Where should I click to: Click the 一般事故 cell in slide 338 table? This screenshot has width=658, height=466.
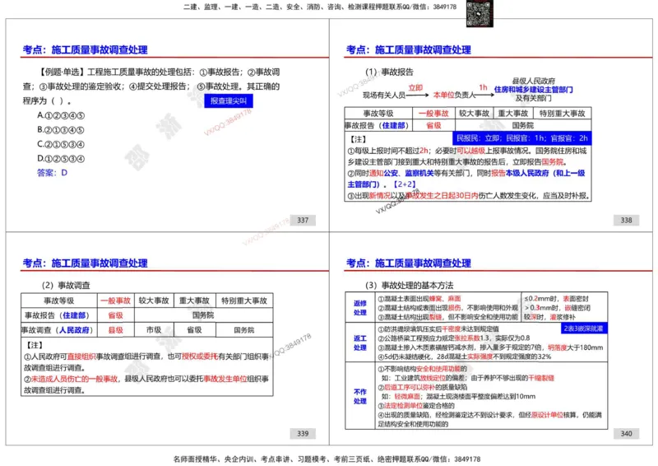click(433, 114)
